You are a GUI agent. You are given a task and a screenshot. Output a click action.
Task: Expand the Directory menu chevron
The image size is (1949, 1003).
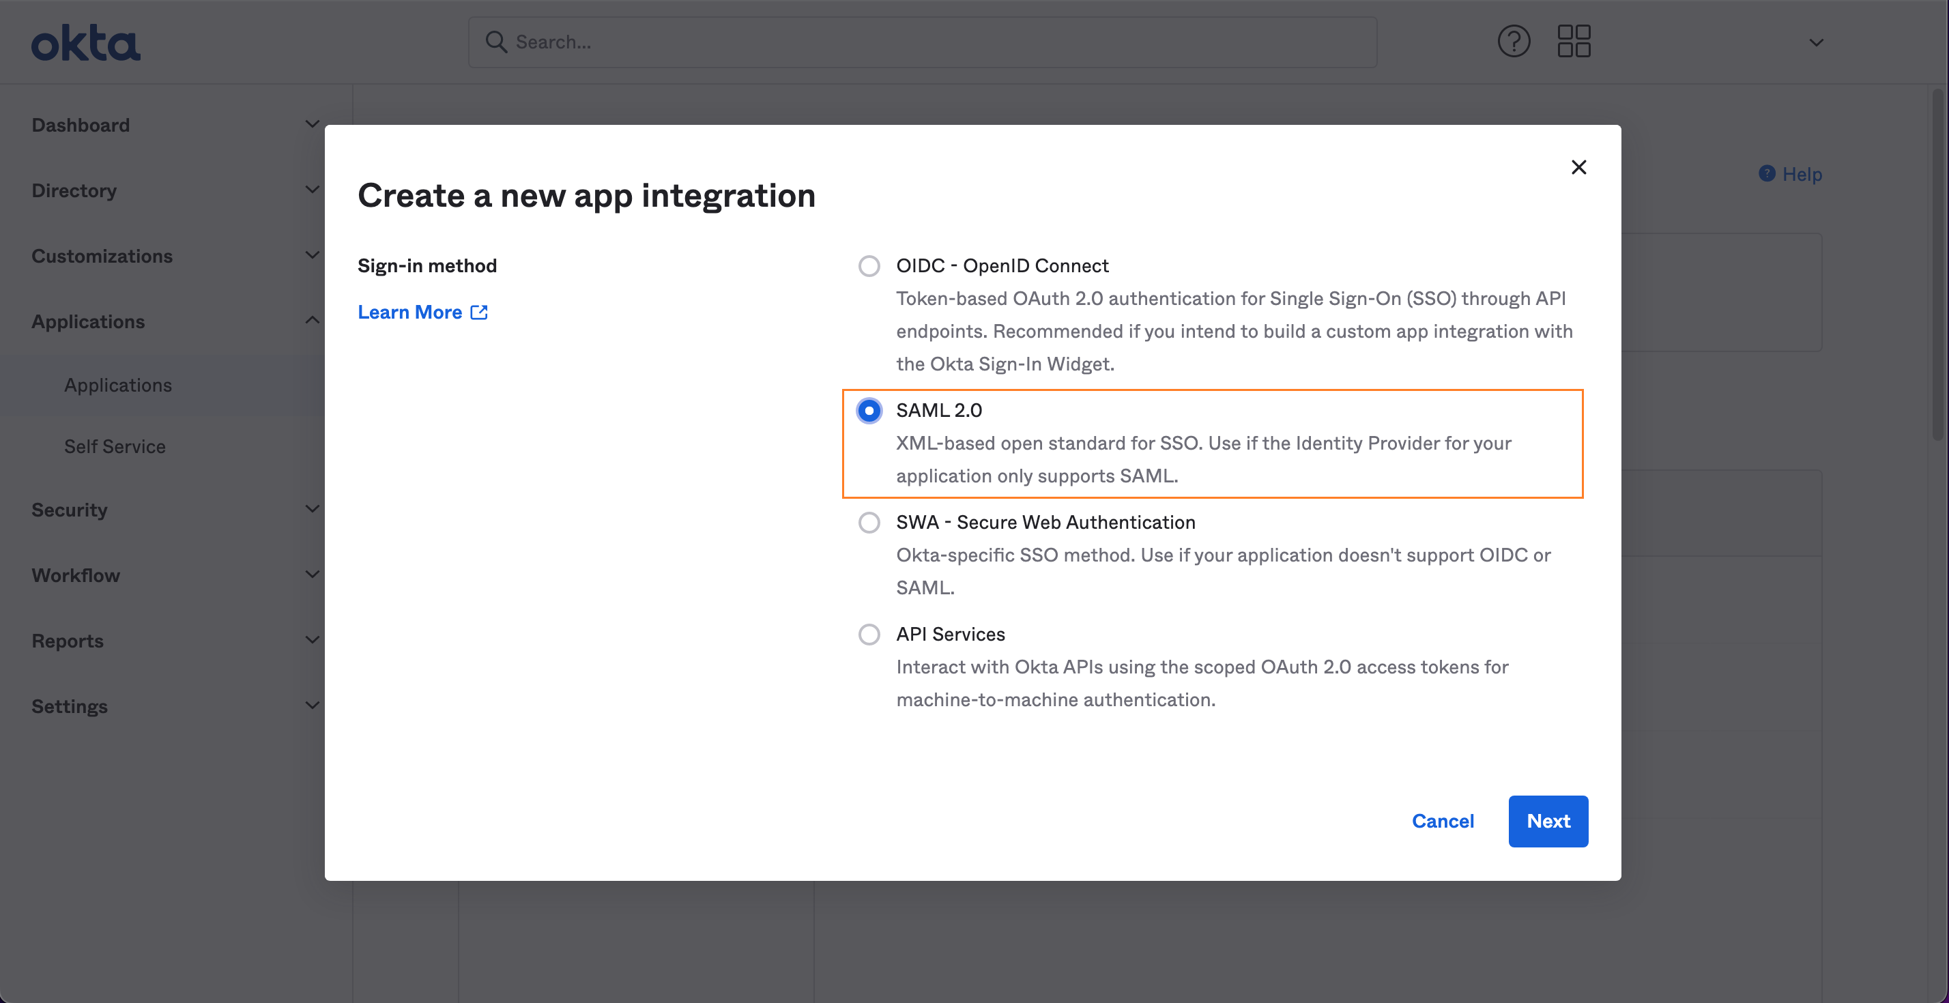tap(312, 190)
